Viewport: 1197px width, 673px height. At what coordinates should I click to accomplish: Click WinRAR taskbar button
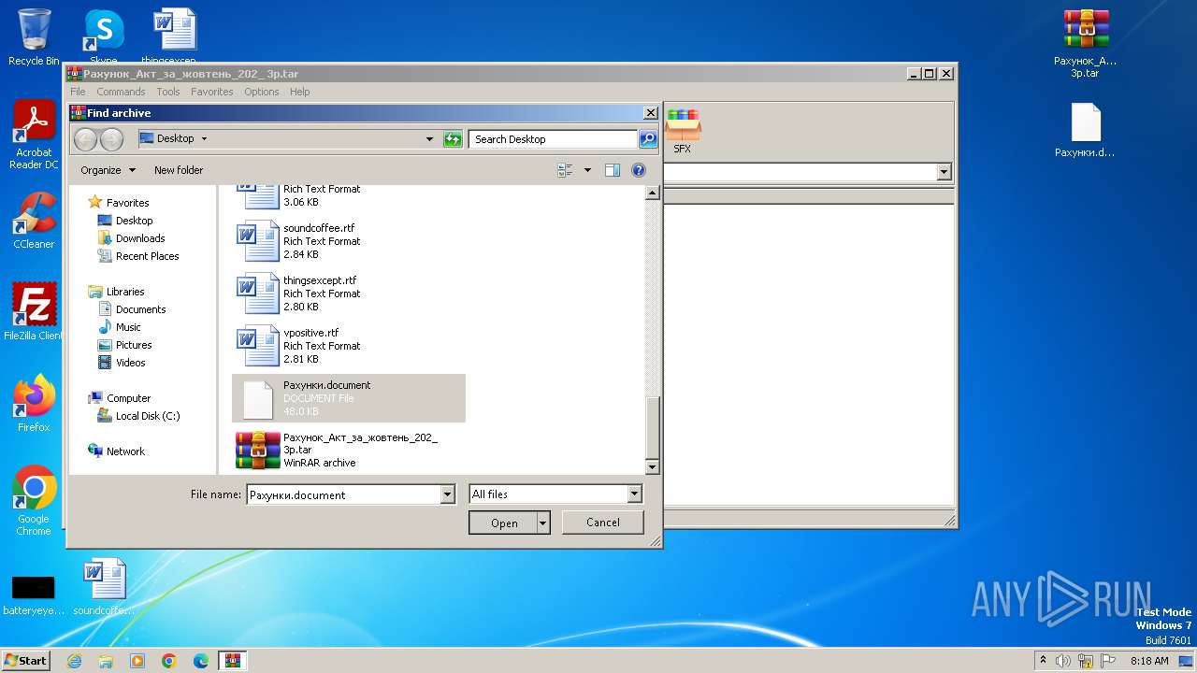coord(232,661)
